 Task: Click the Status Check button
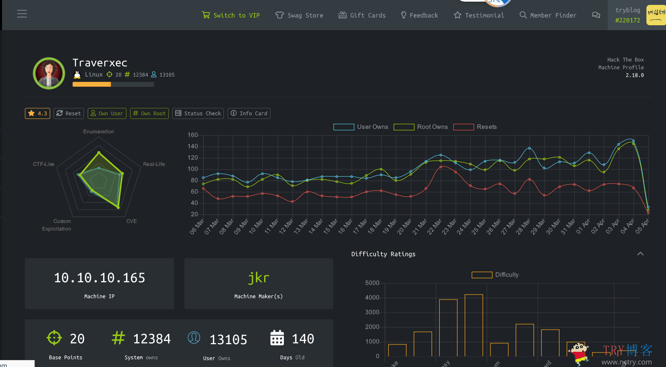(x=198, y=113)
